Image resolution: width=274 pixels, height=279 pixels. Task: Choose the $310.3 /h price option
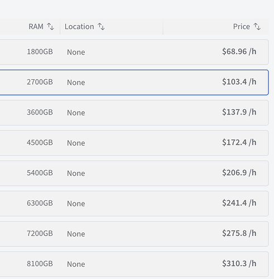239,264
